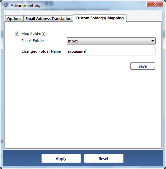
Task: Open the Select Folder dropdown showing Inbox
Action: click(x=111, y=41)
